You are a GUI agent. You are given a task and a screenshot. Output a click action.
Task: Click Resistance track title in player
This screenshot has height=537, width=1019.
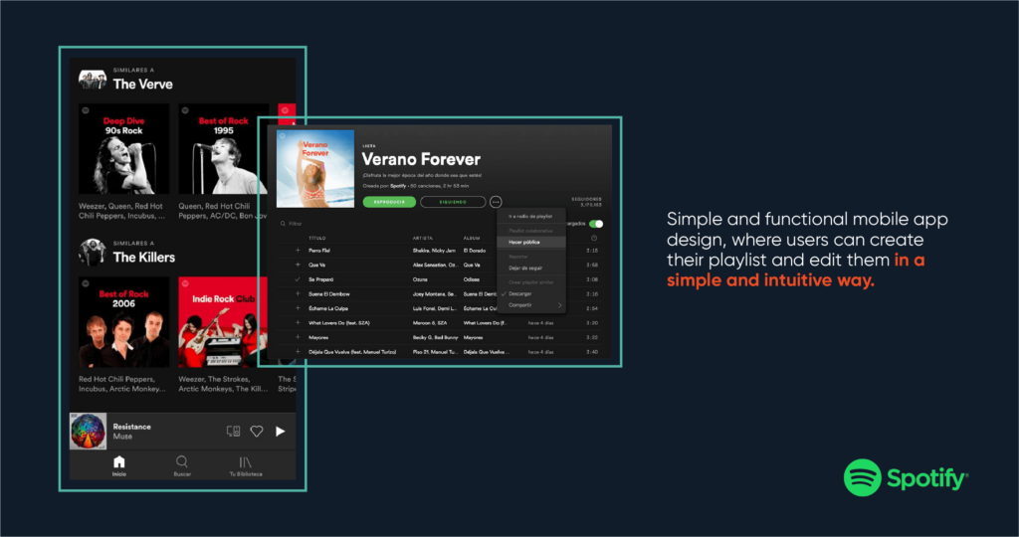132,427
